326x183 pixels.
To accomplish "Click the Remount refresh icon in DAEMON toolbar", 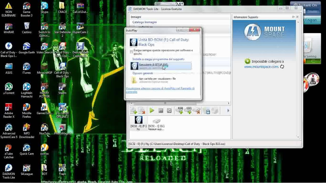I will [169, 111].
